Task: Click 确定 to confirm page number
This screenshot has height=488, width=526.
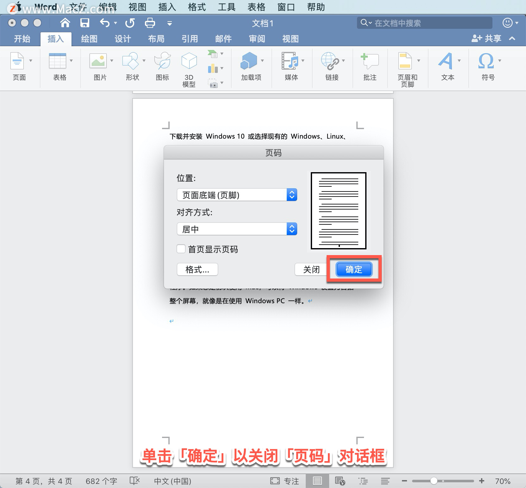Action: [354, 269]
